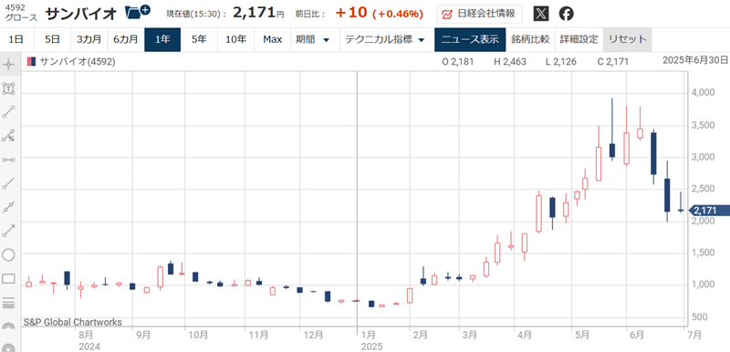This screenshot has width=730, height=352.
Task: Select the horizontal line tool
Action: (9, 160)
